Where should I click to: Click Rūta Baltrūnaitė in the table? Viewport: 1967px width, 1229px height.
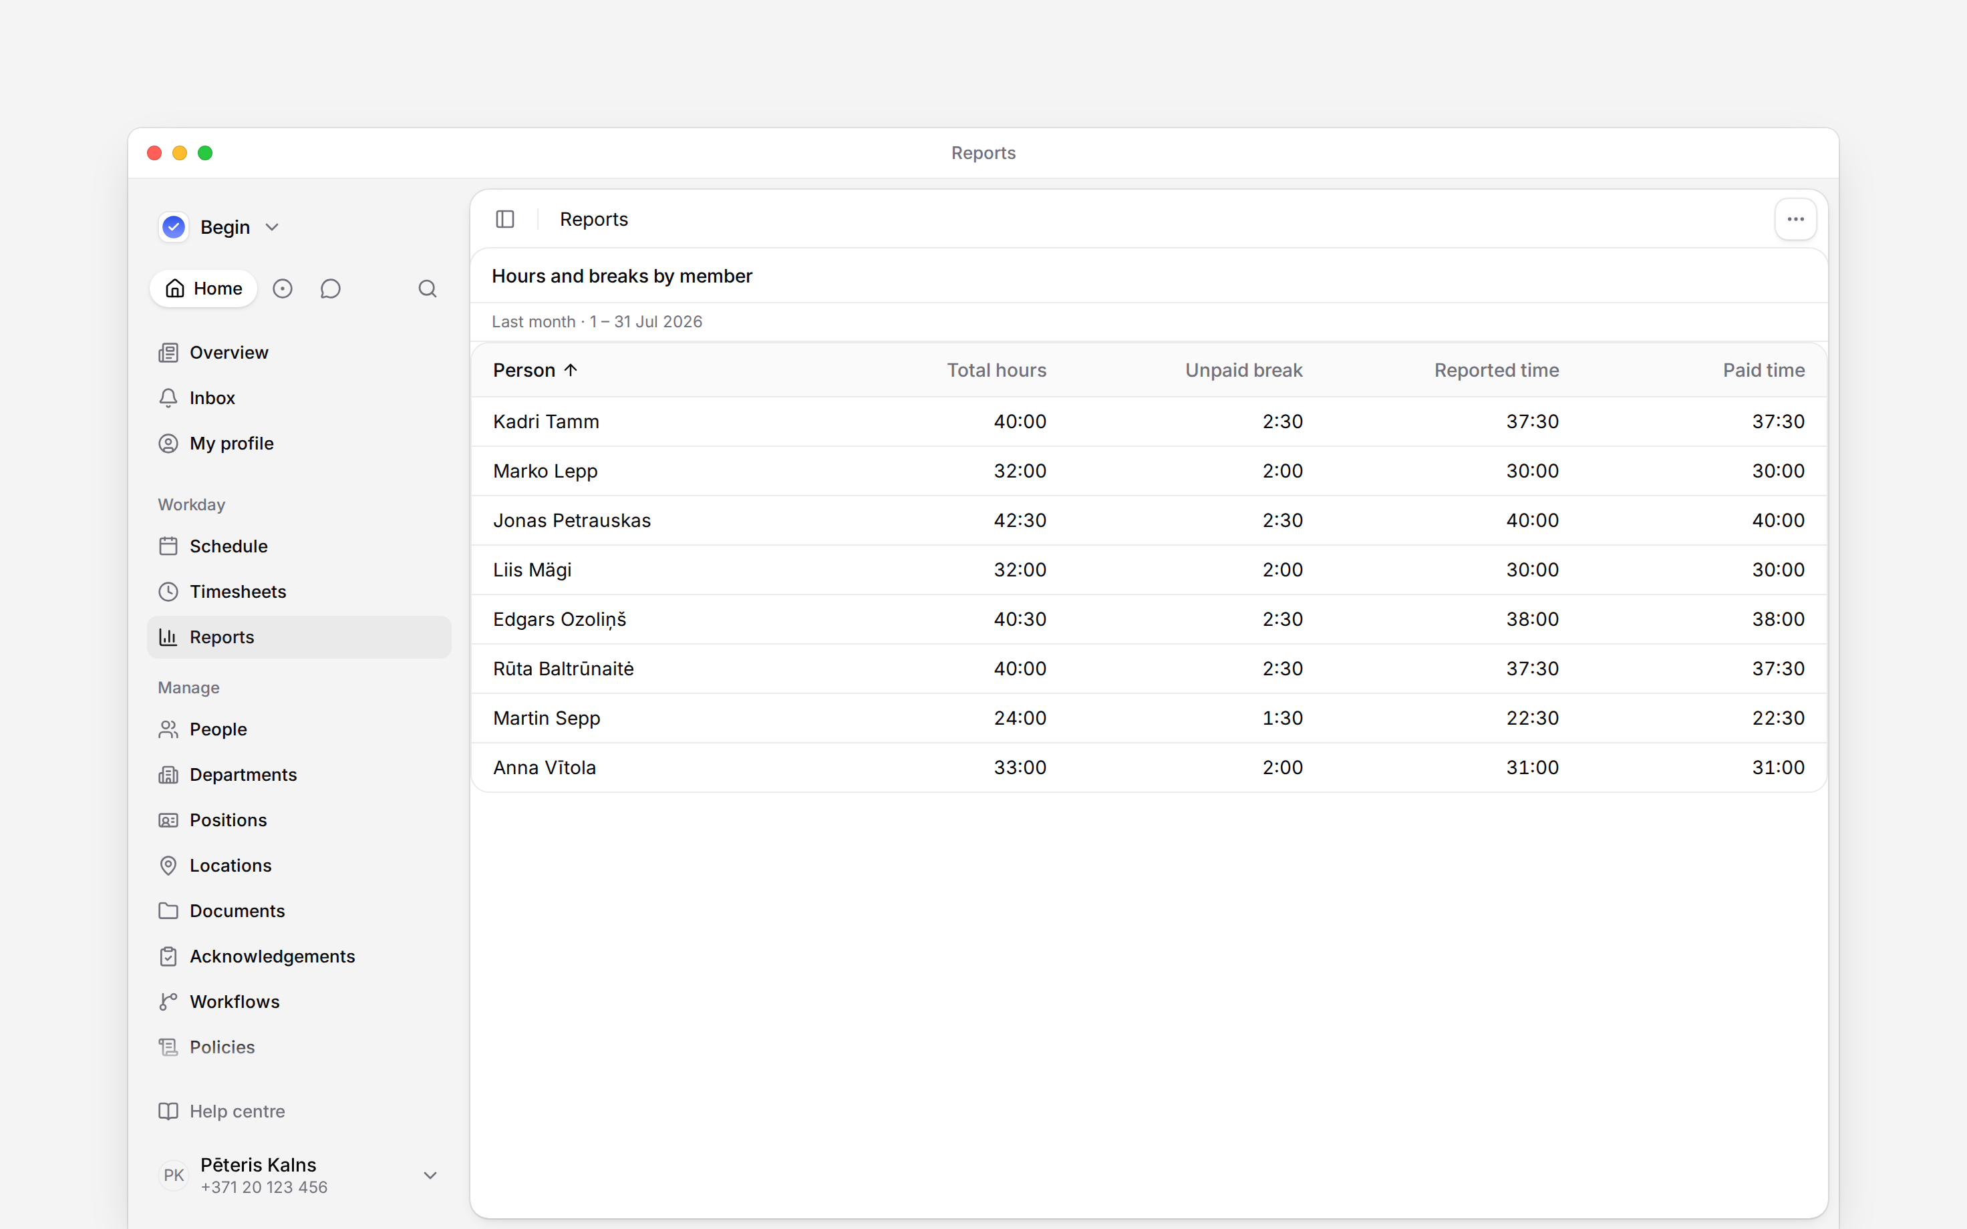(563, 669)
